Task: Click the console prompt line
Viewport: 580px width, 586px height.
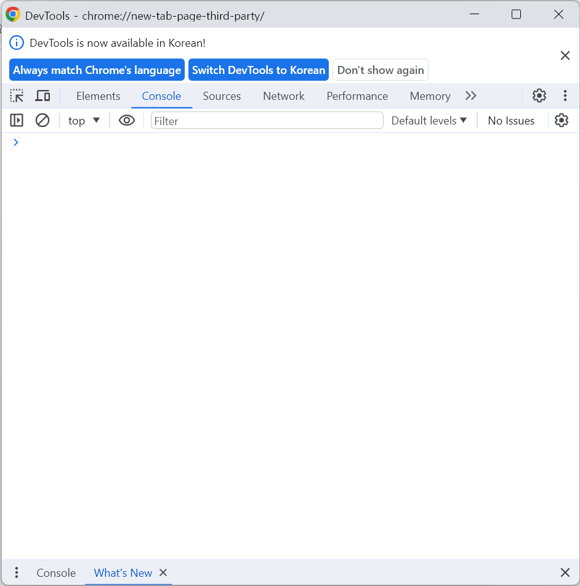Action: 290,142
